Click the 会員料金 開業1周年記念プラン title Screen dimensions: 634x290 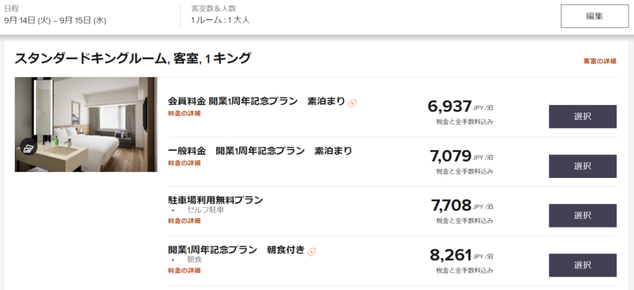click(256, 101)
